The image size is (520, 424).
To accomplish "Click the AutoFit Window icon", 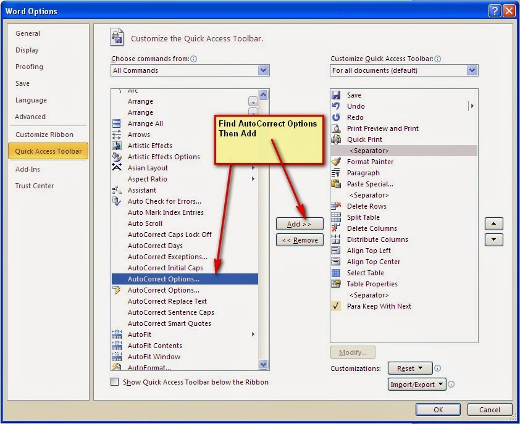I will (x=116, y=357).
